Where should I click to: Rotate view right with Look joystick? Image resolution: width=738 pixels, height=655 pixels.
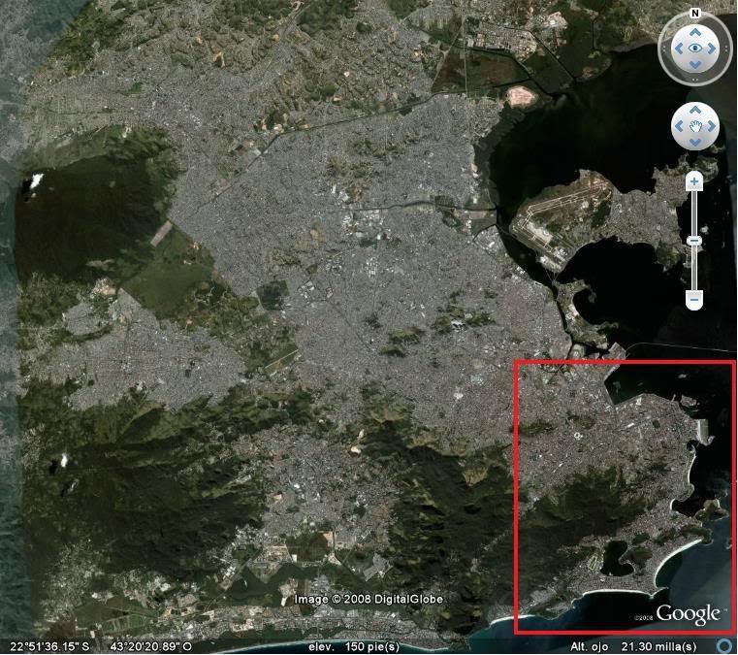coord(712,48)
